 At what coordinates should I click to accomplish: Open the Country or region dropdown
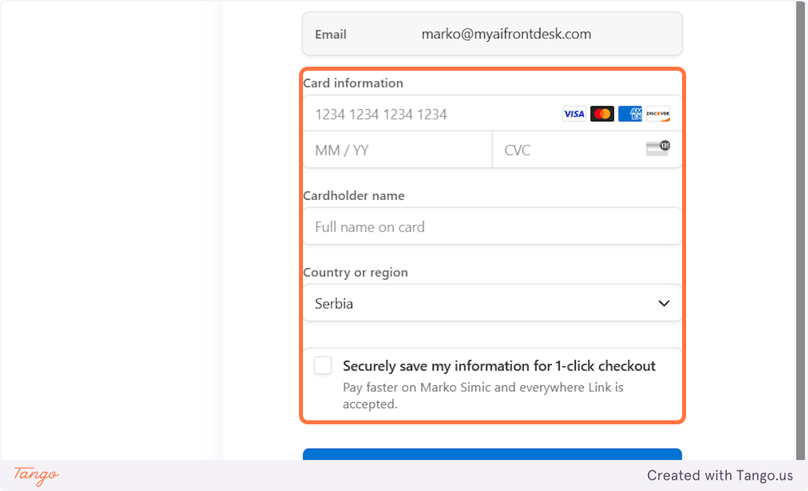(492, 303)
